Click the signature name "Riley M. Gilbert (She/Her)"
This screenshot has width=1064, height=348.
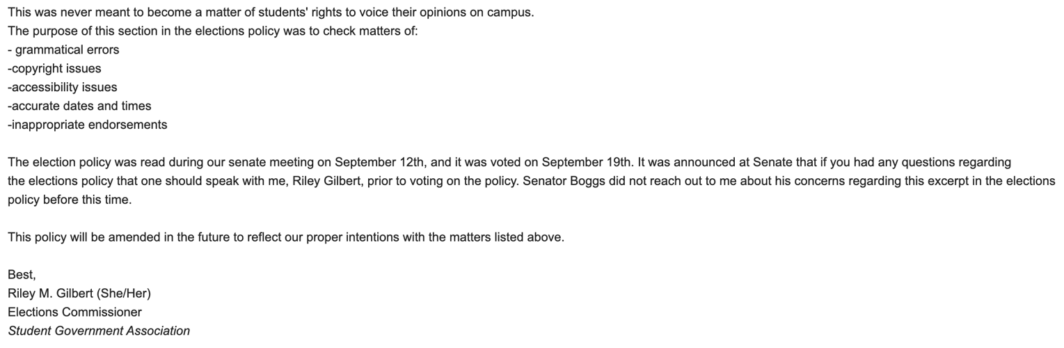79,294
